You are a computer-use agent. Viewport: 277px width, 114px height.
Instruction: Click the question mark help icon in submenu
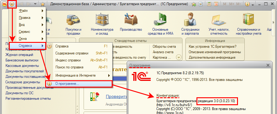click(50, 47)
